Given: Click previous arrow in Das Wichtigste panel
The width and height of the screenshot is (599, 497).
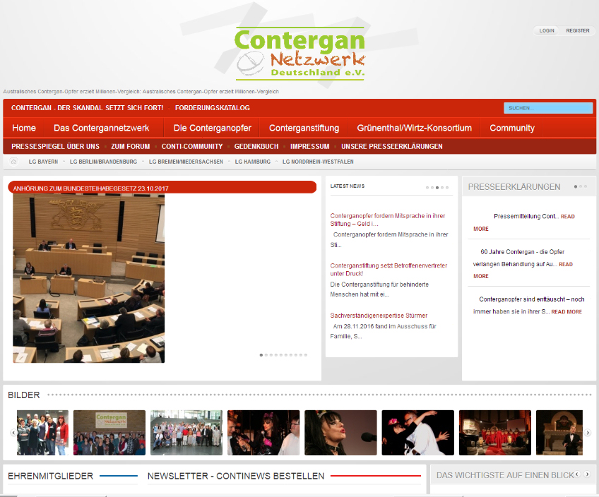Looking at the screenshot, I should [578, 474].
